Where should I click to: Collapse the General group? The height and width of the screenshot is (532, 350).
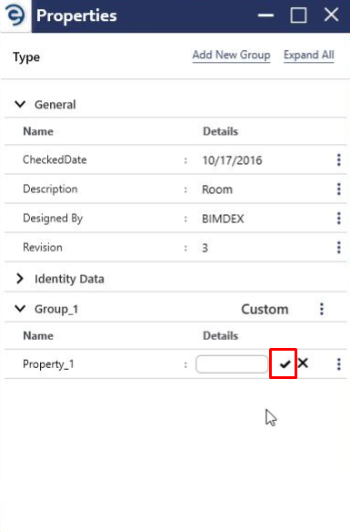click(x=20, y=104)
